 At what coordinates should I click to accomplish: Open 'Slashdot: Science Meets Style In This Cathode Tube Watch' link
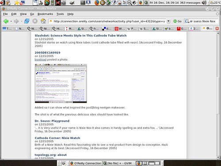coord(80,35)
